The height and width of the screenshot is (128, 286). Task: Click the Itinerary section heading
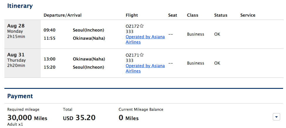(x=20, y=6)
